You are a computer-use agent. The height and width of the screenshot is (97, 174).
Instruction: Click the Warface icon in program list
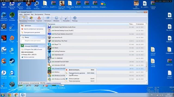(49, 72)
